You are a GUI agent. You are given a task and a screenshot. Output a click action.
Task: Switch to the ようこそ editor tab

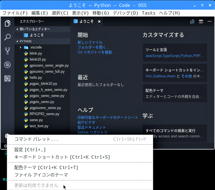[x=87, y=21]
